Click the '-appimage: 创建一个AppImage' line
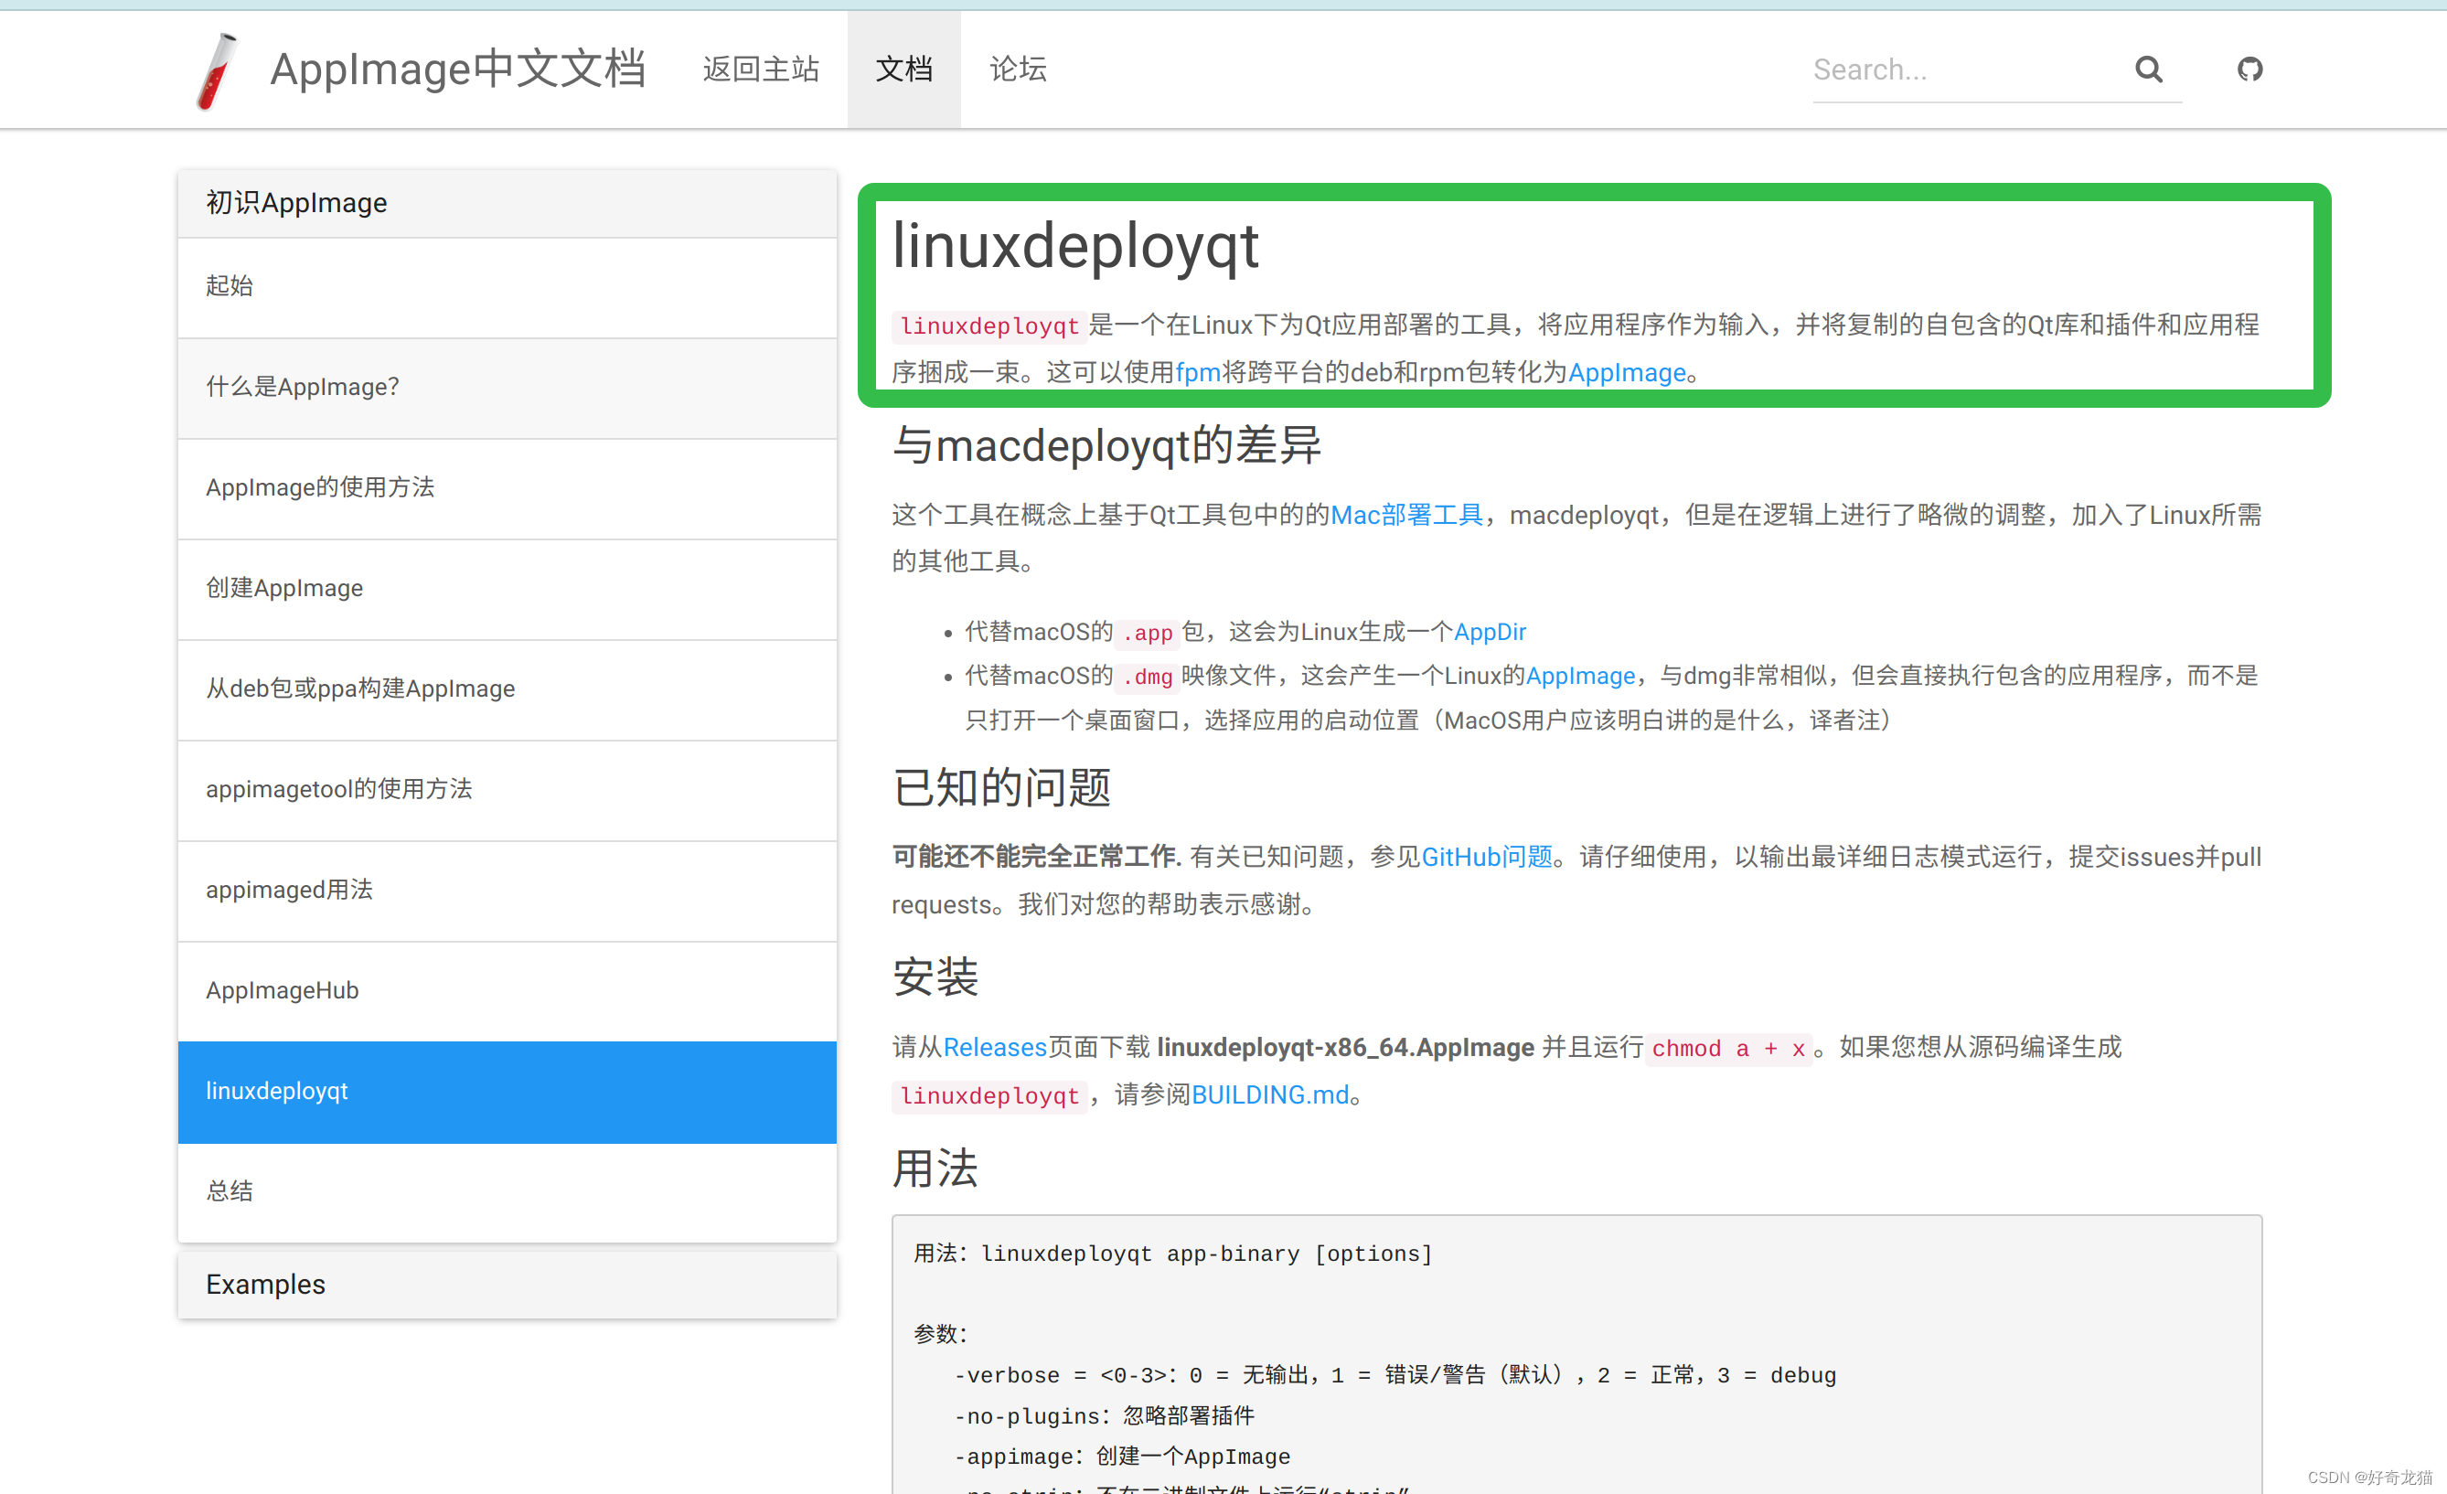This screenshot has width=2447, height=1494. [x=1121, y=1457]
